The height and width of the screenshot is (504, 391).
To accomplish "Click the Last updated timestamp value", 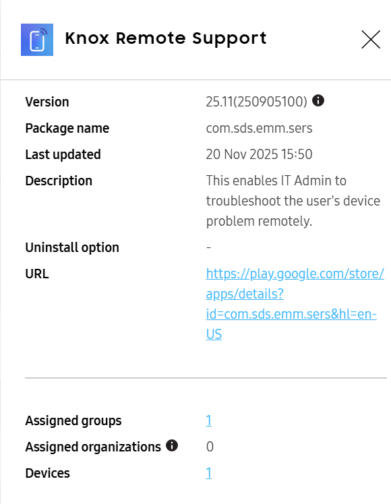I will pos(259,154).
